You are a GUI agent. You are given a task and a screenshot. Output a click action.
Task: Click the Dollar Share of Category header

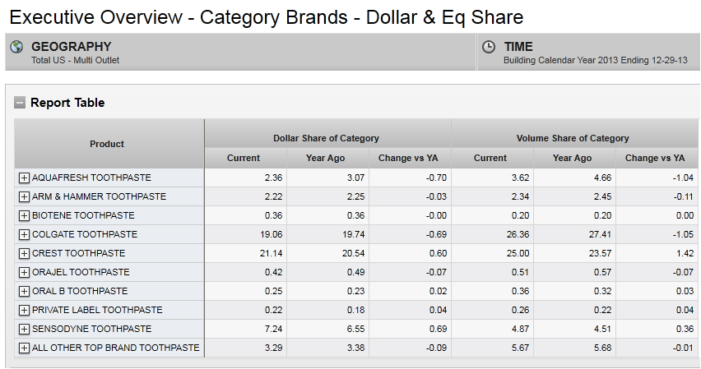coord(326,138)
